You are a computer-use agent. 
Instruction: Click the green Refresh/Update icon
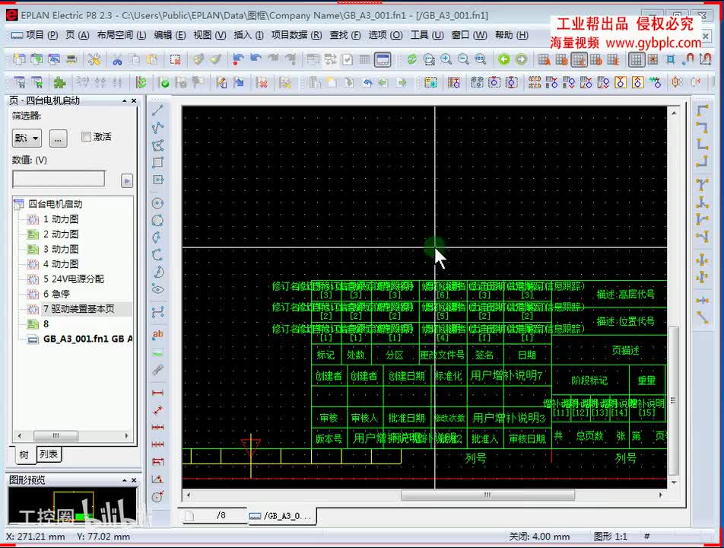[x=411, y=59]
